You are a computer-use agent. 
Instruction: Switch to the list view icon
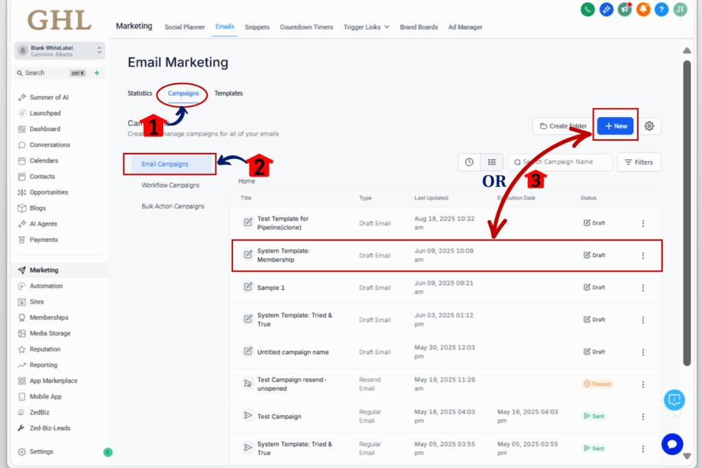pos(492,162)
